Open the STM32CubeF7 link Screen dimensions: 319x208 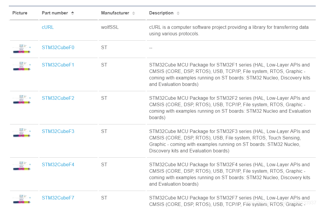[58, 198]
